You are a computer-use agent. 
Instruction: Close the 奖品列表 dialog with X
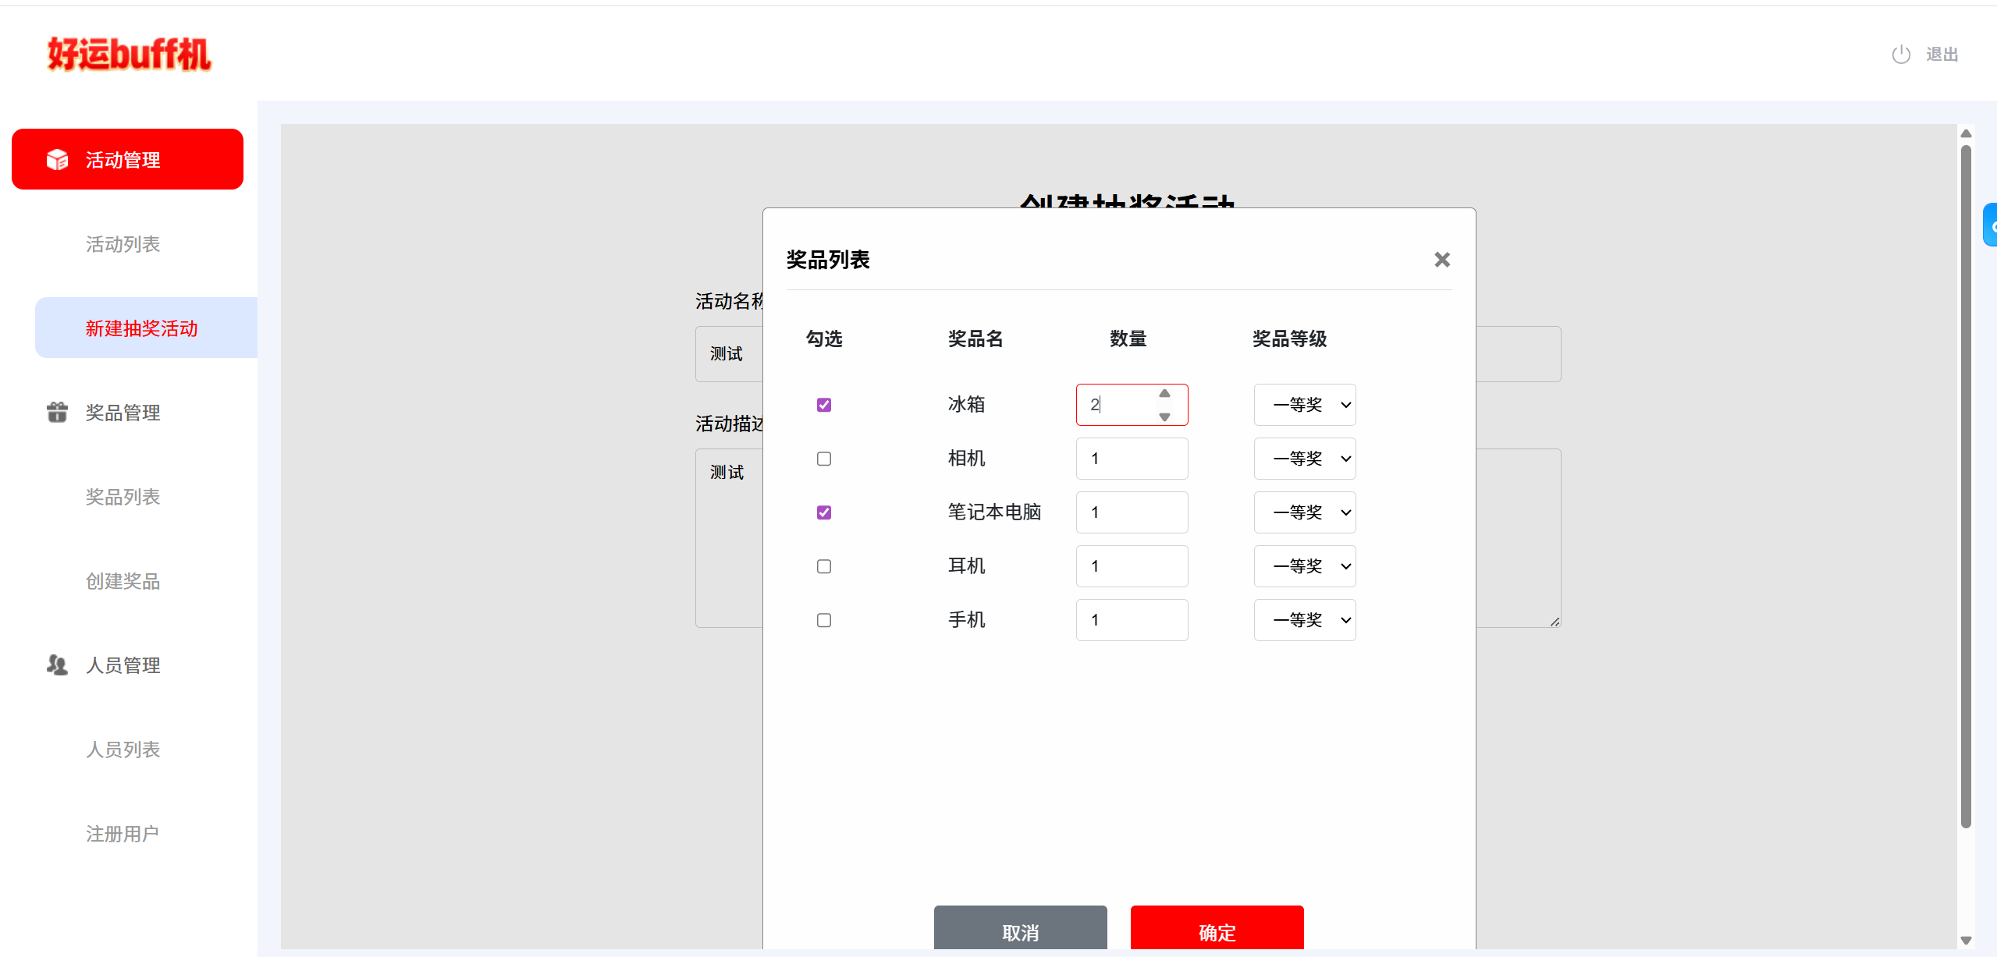pyautogui.click(x=1441, y=260)
